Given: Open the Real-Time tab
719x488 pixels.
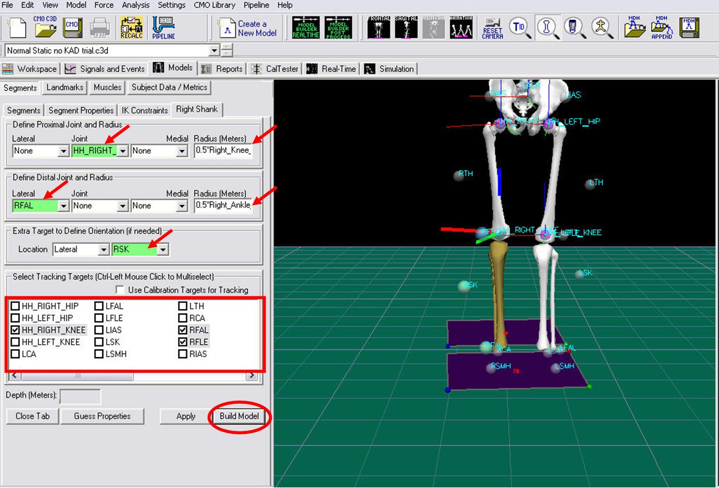Looking at the screenshot, I should click(x=332, y=69).
